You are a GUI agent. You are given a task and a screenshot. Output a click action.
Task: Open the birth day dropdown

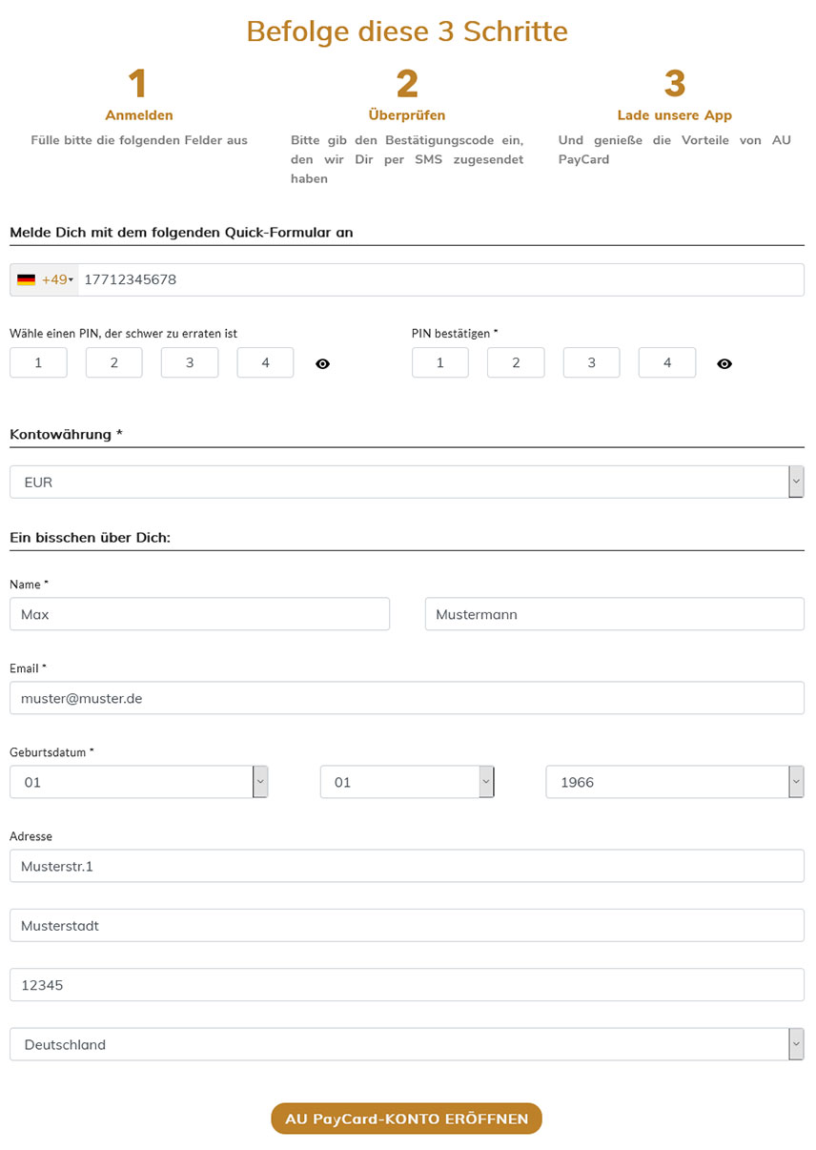(138, 782)
